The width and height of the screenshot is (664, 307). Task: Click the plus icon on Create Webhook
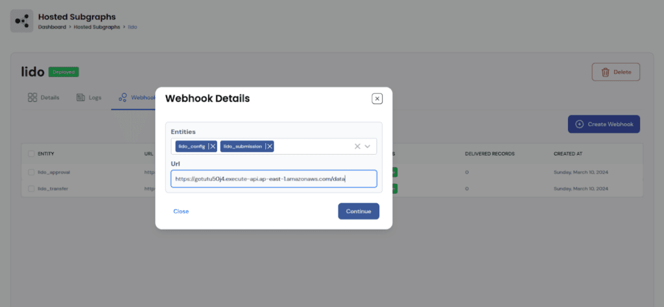(579, 124)
